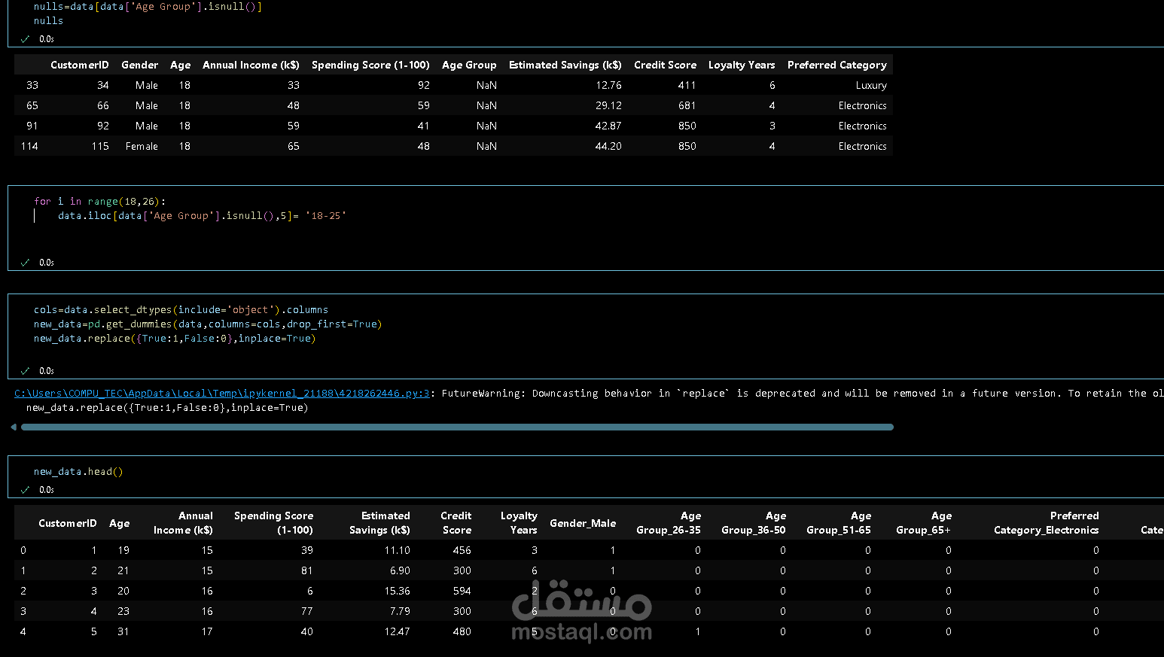Viewport: 1164px width, 657px height.
Task: Click the 11.10 savings cell in head table
Action: [x=397, y=551]
